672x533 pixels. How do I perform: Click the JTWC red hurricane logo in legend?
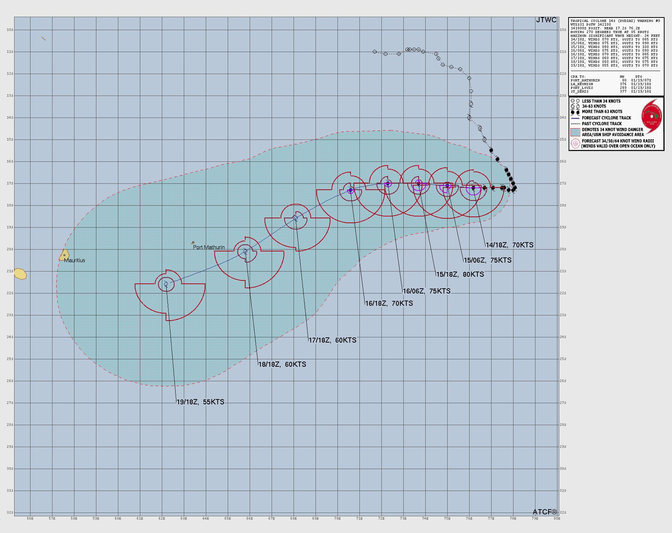coord(652,117)
